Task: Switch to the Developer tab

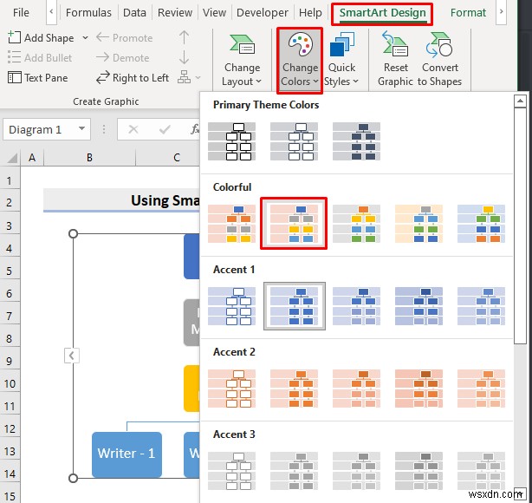Action: click(x=263, y=12)
